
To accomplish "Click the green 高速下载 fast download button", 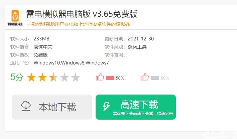I will [x=136, y=107].
